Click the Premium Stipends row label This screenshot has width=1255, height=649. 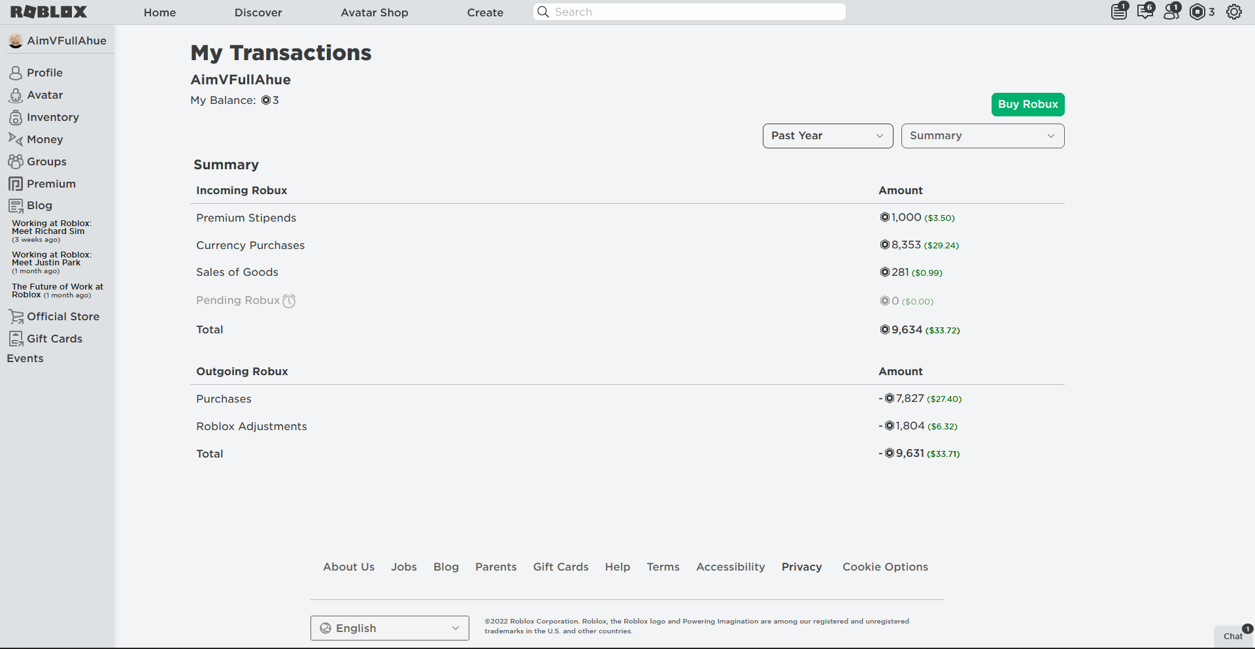tap(246, 218)
